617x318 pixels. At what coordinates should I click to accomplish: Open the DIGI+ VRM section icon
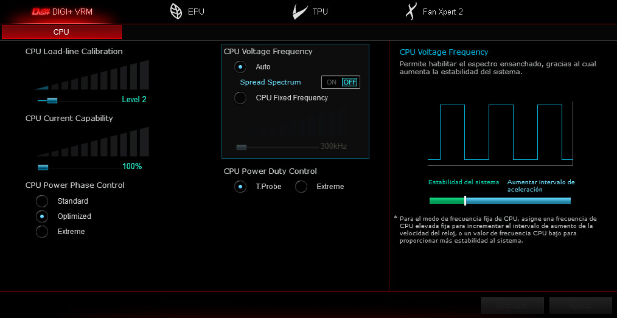click(x=40, y=12)
